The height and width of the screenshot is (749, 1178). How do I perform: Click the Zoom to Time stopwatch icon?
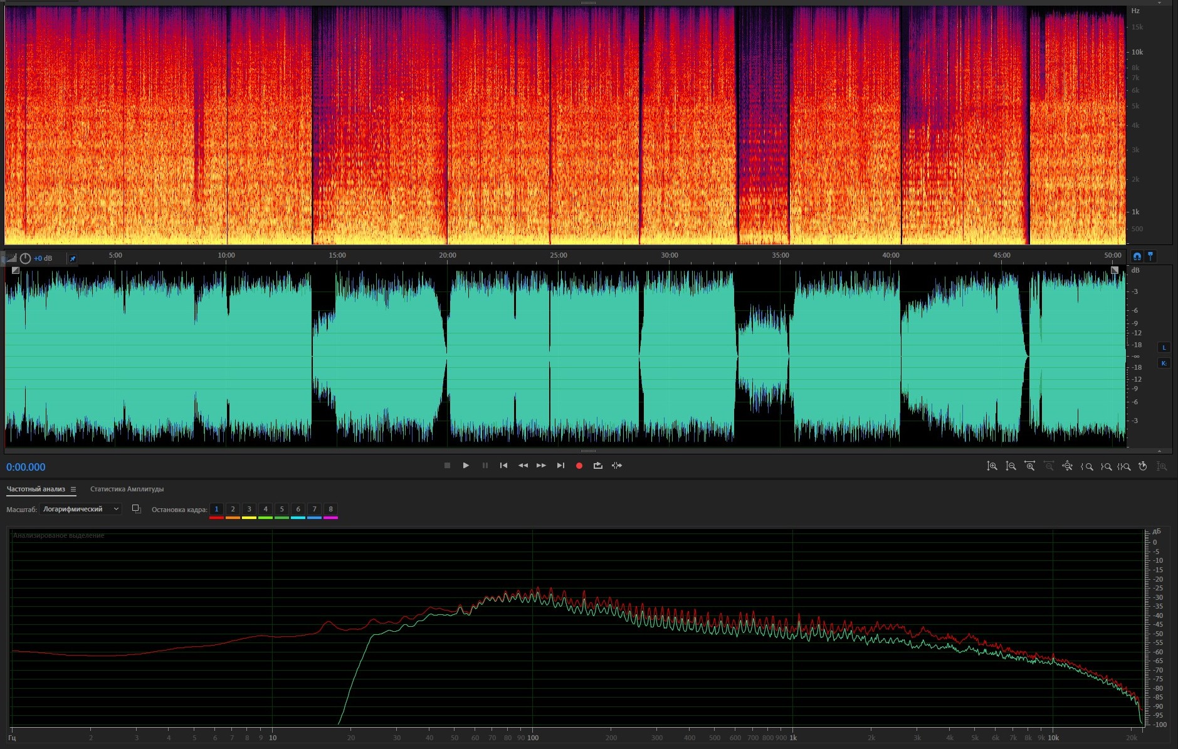click(1143, 466)
